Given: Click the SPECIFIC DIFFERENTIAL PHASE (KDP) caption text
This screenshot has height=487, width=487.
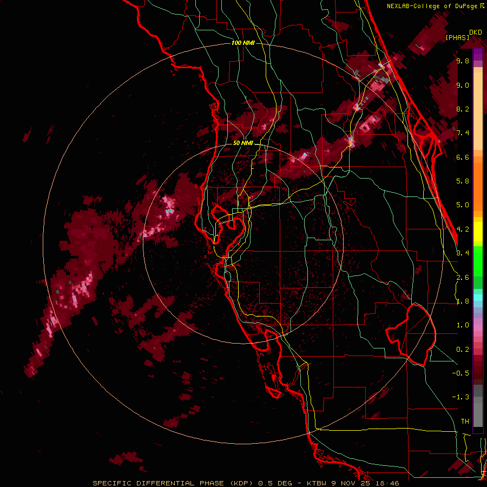Looking at the screenshot, I should pos(173,483).
